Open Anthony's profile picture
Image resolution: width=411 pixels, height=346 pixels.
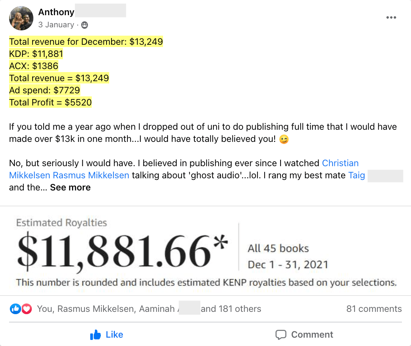21,18
